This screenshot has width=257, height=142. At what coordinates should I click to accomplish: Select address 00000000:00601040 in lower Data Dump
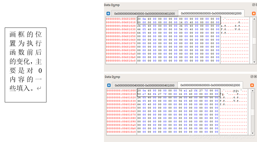pyautogui.click(x=121, y=104)
